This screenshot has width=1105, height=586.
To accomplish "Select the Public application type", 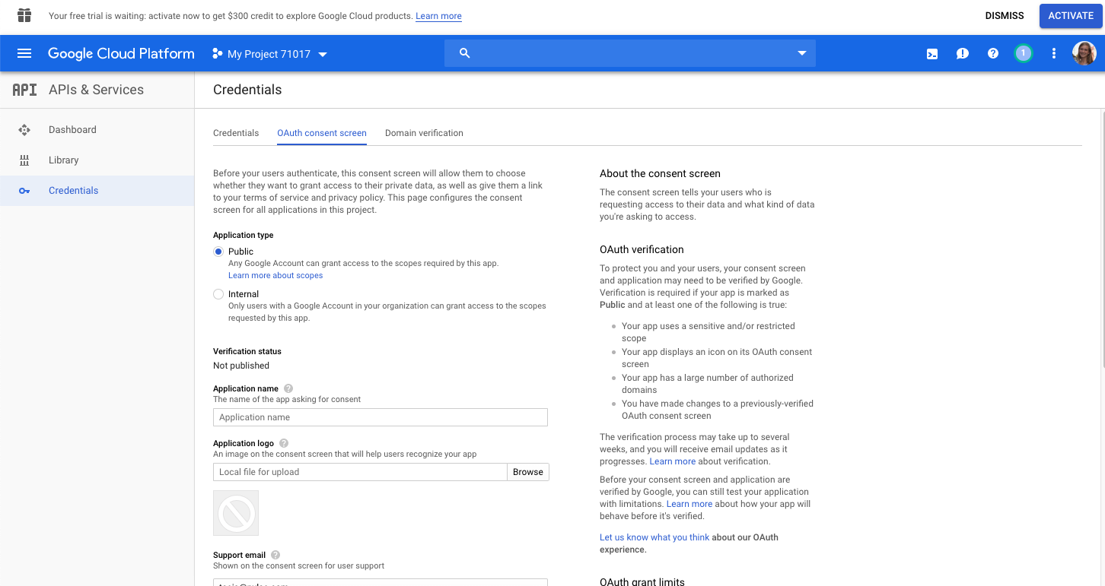I will tap(218, 252).
